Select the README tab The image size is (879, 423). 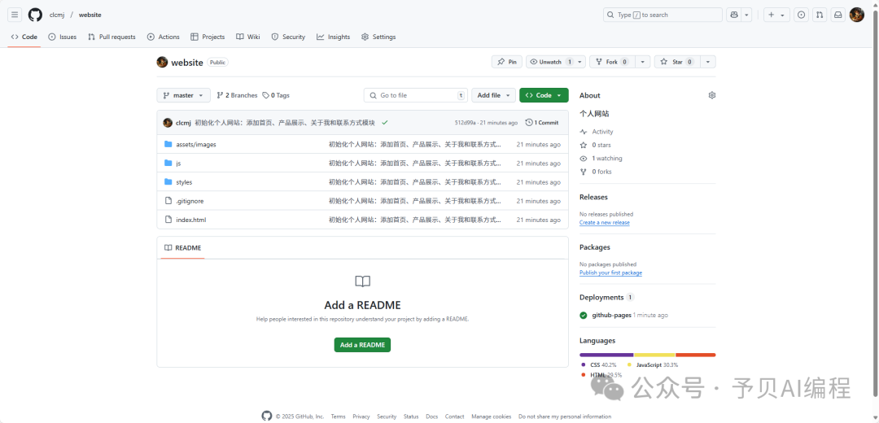[x=183, y=247]
